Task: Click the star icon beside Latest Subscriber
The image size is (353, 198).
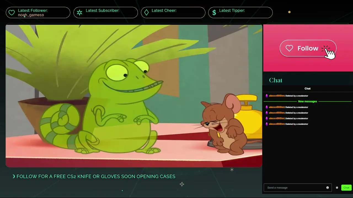Action: click(79, 13)
